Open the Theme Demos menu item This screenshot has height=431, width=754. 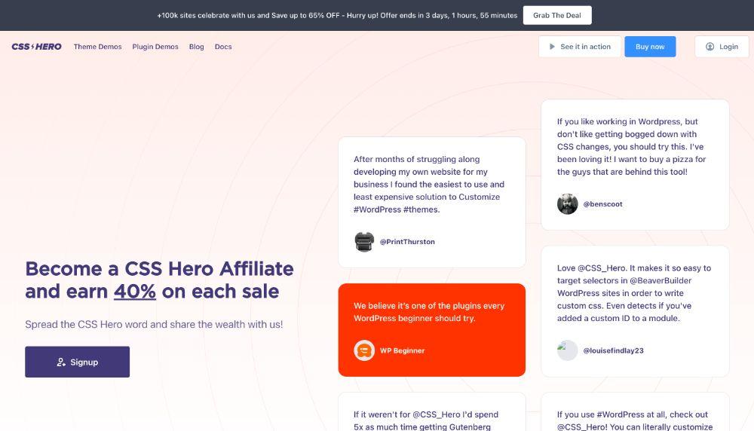[x=97, y=47]
